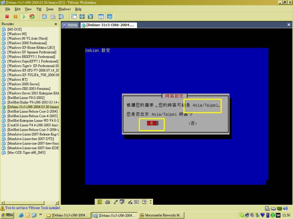Select [Windows 98] in Favorites
The width and height of the screenshot is (293, 219).
[x=17, y=34]
